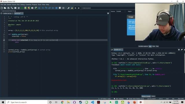Click LSP Python ready status bar entry
The width and height of the screenshot is (185, 104).
[x=104, y=99]
